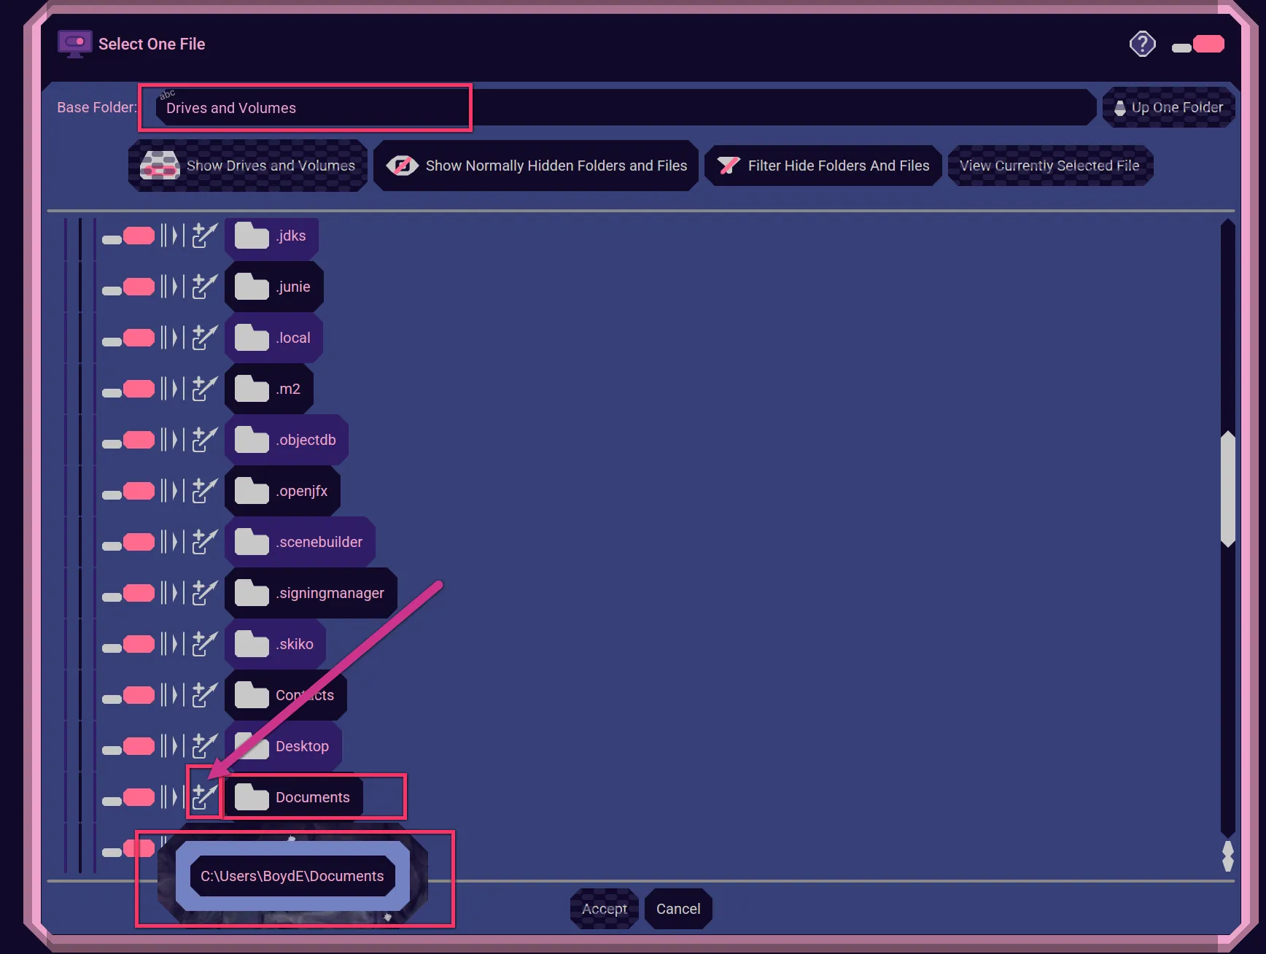The image size is (1266, 954).
Task: Select the .skiko folder
Action: [276, 644]
